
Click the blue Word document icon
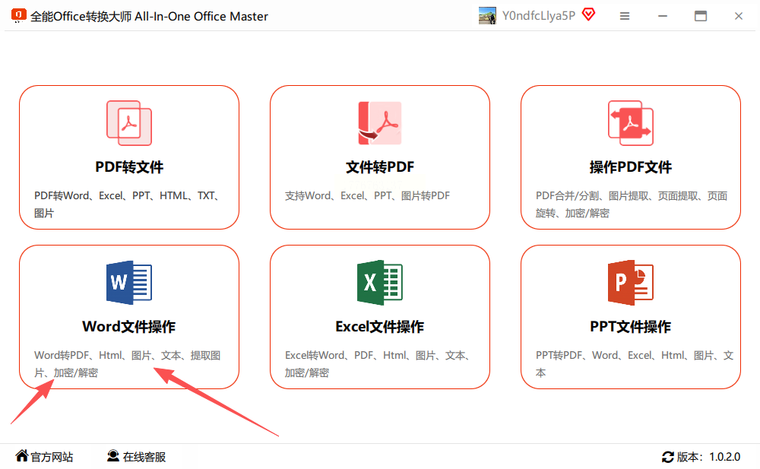tap(129, 282)
